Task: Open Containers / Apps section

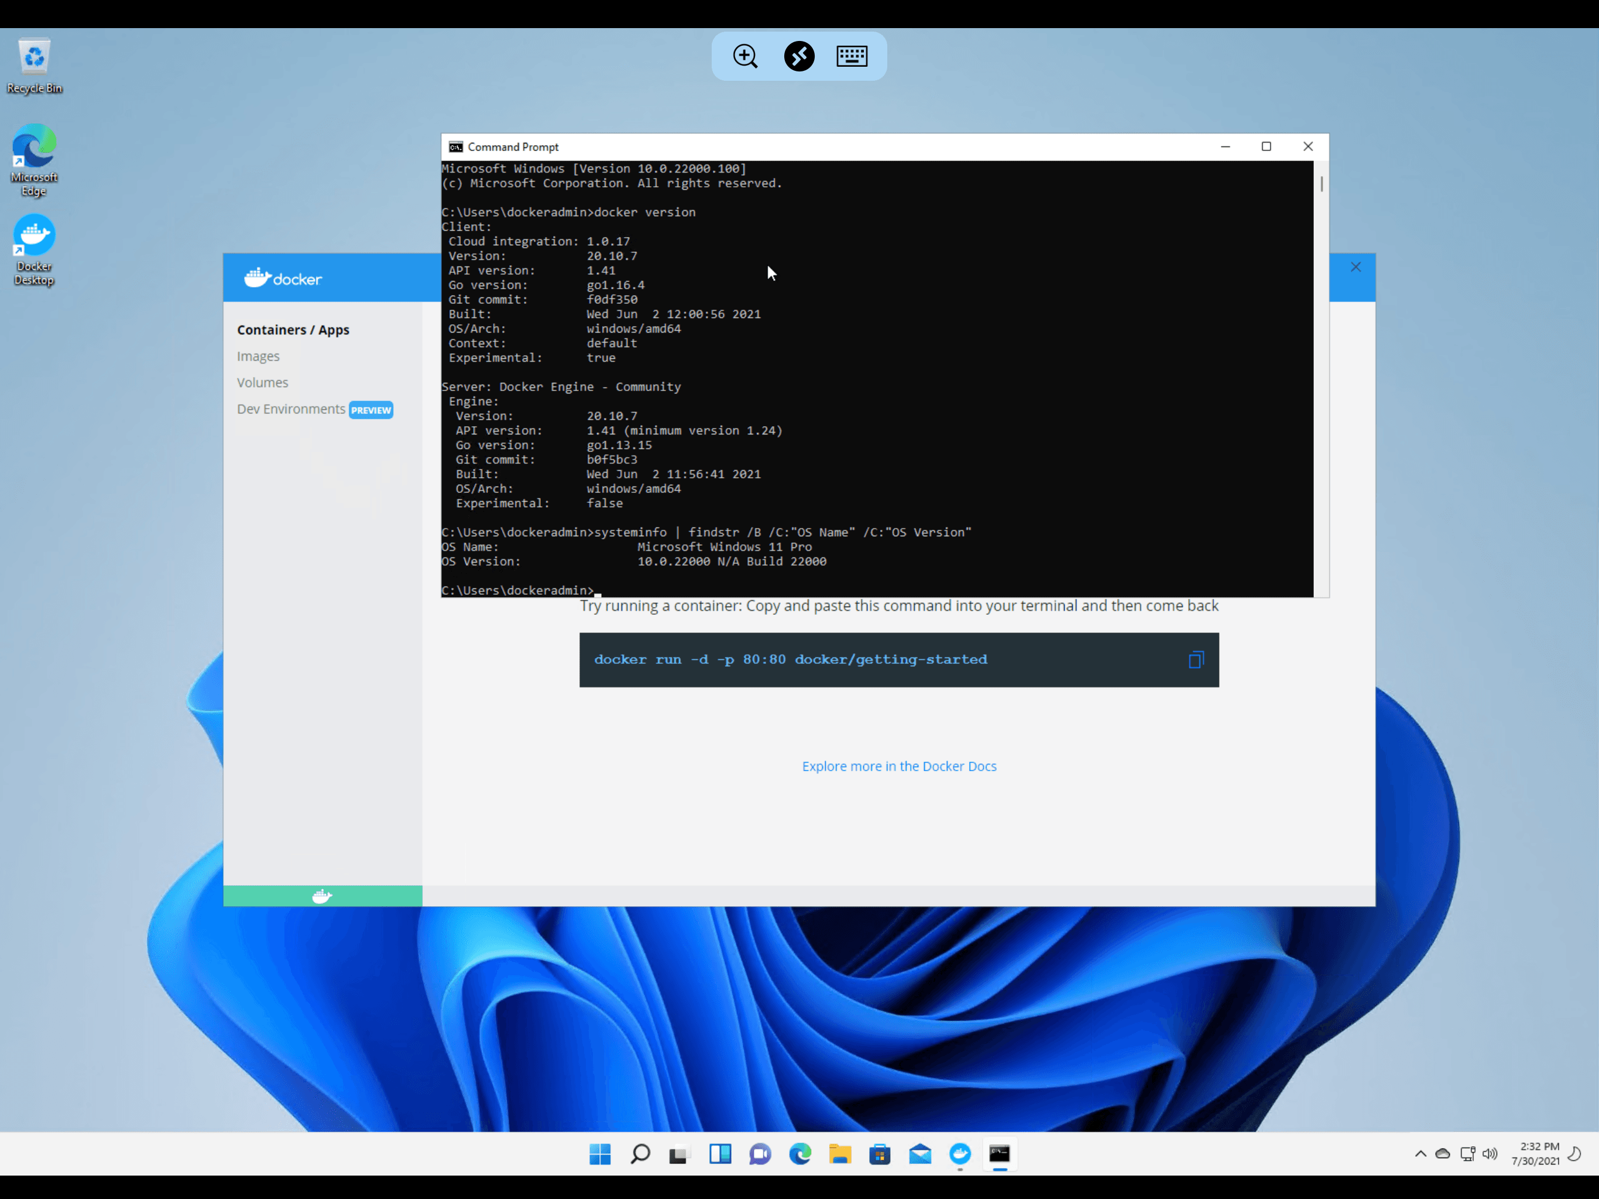Action: pos(293,330)
